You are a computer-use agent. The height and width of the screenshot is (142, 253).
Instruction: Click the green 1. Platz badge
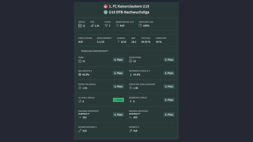click(x=118, y=100)
